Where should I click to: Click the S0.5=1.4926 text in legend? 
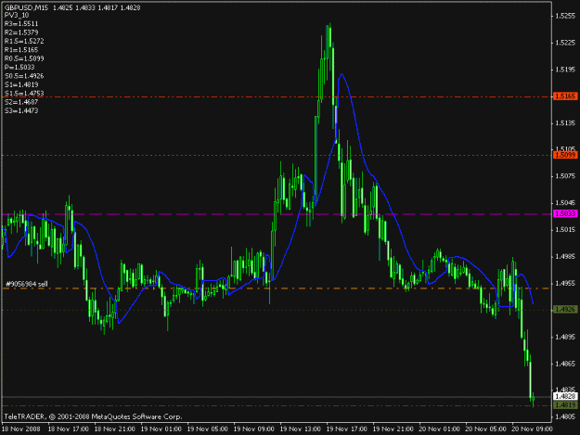coord(24,76)
